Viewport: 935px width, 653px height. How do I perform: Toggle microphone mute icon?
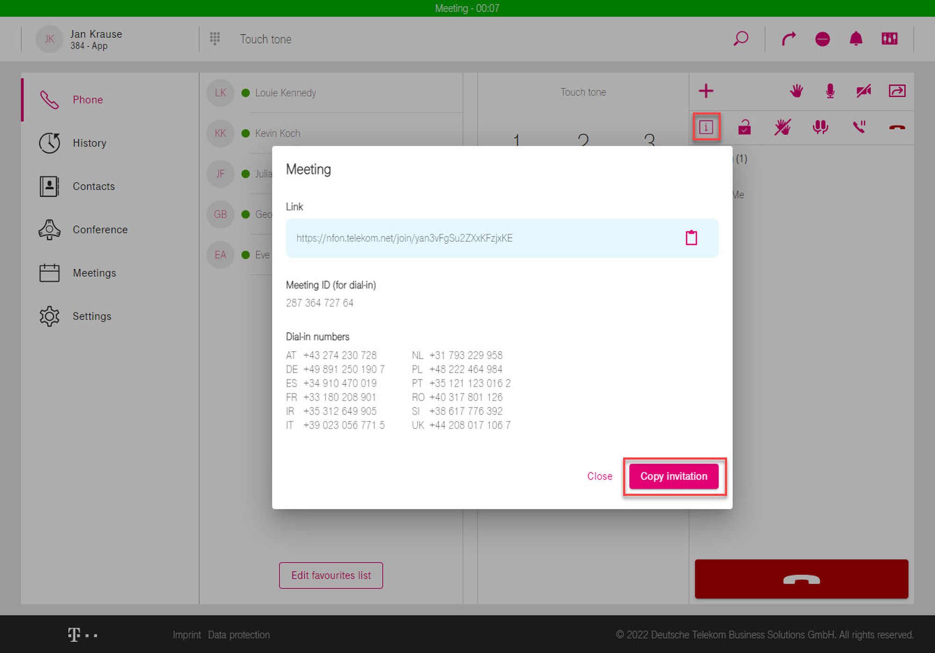[830, 91]
